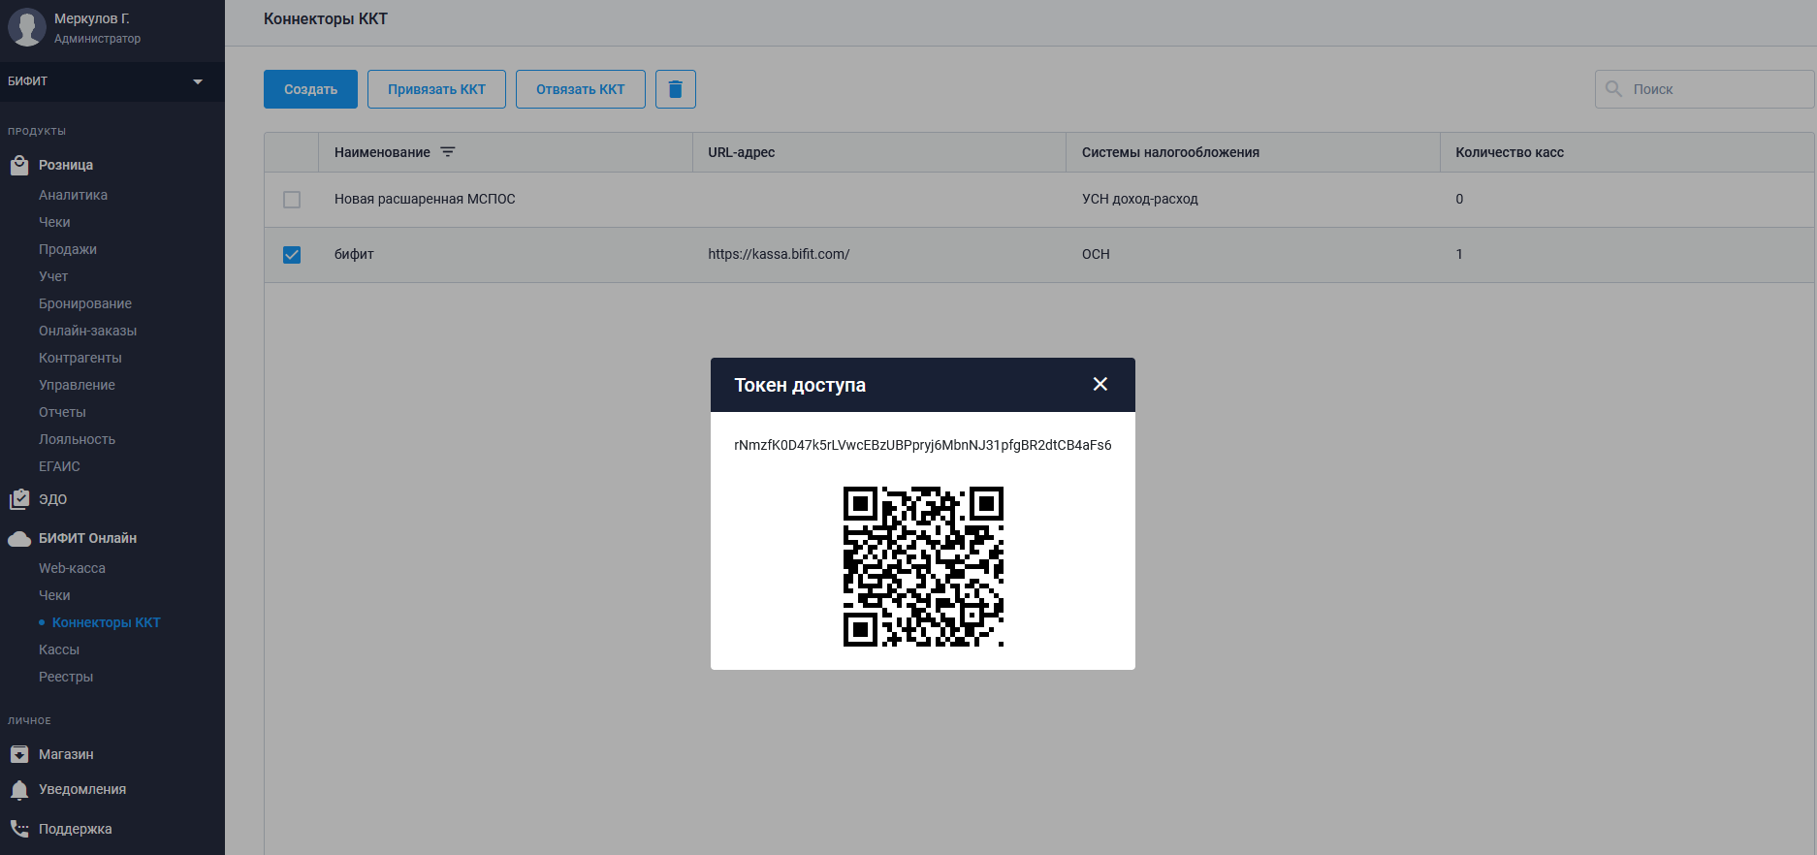Click the QR code image

coord(923,566)
